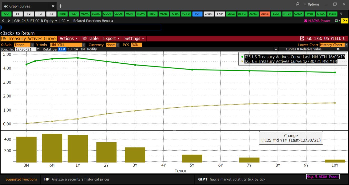Click the green GO button

coord(6,14)
